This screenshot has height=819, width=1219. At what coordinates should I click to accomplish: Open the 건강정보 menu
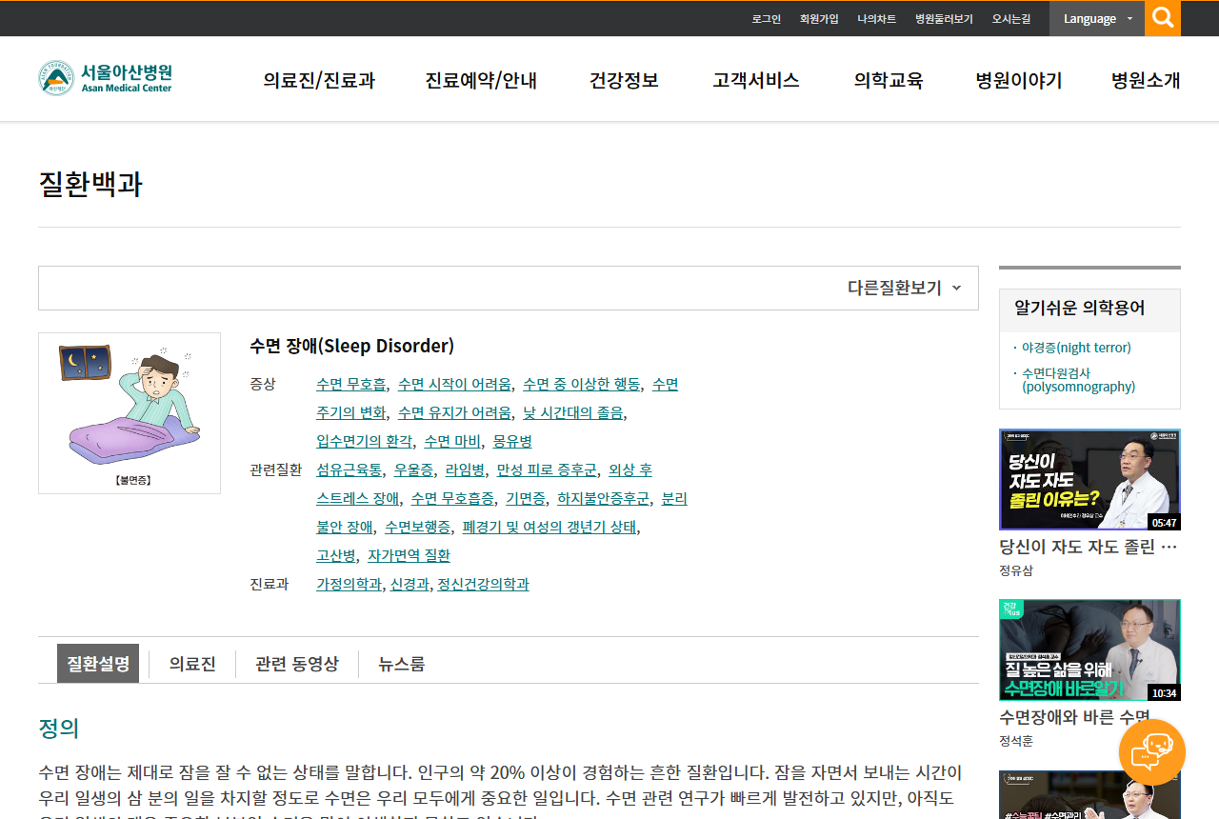pyautogui.click(x=624, y=81)
